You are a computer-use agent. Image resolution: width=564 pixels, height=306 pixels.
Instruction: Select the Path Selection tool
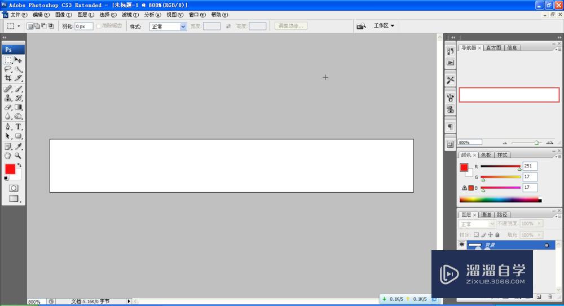(x=8, y=136)
